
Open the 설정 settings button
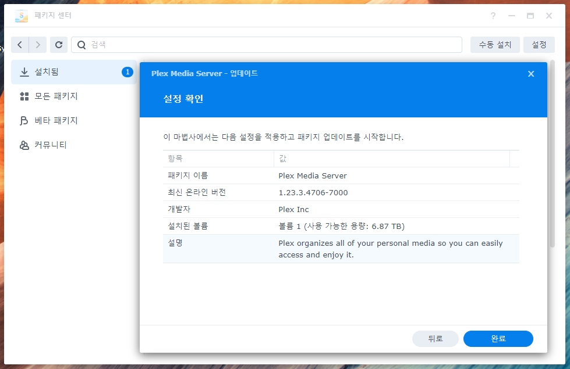539,45
